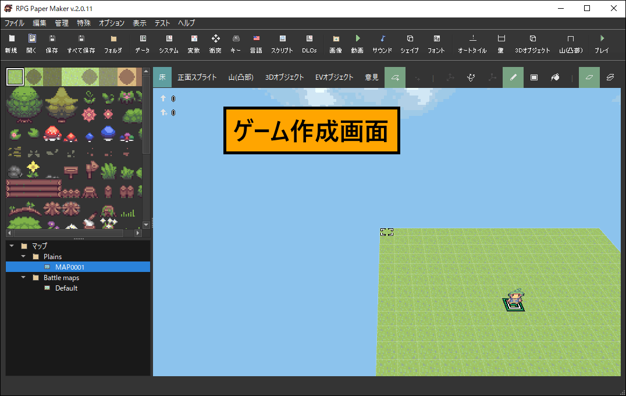This screenshot has width=626, height=396.
Task: Toggle the pencil draw mode
Action: click(513, 77)
